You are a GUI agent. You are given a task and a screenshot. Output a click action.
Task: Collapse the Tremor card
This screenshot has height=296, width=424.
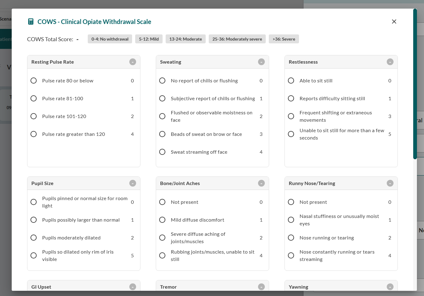click(x=261, y=287)
